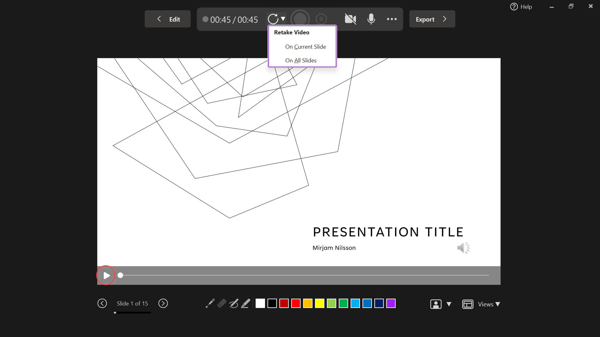The width and height of the screenshot is (600, 337).
Task: Collapse the Retake Video dropdown arrow
Action: coord(283,19)
